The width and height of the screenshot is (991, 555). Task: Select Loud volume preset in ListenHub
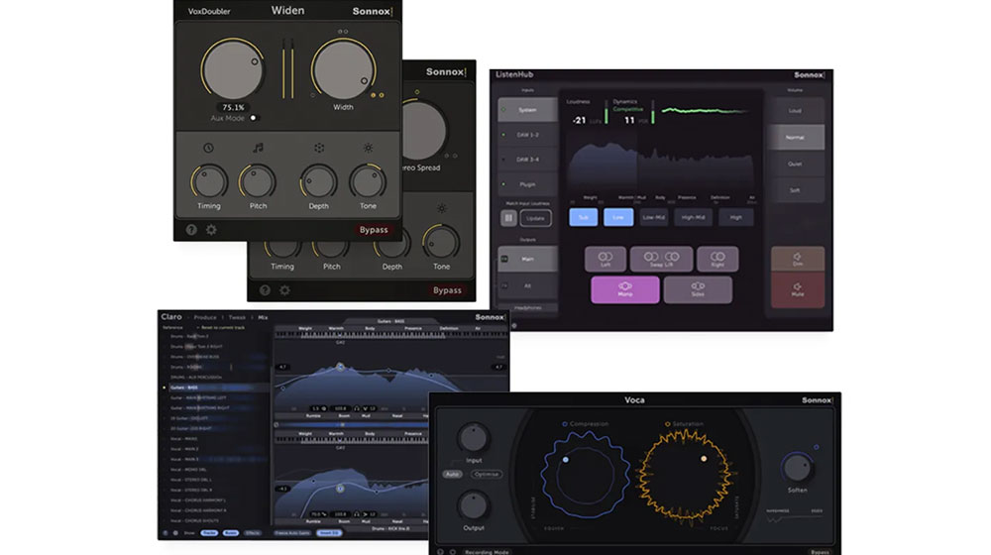[795, 111]
